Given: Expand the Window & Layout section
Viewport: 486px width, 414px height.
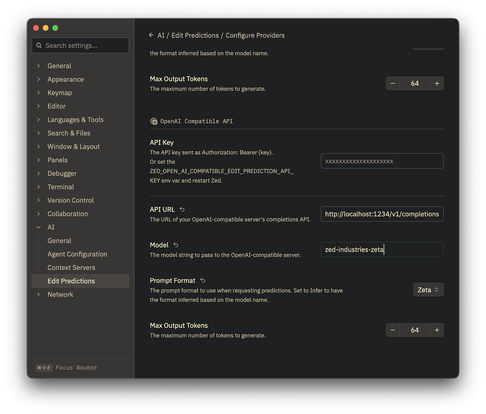Looking at the screenshot, I should click(38, 147).
